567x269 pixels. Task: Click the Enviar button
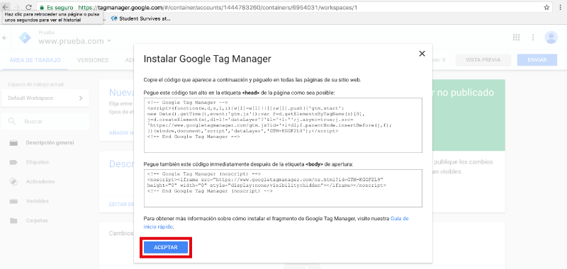pos(537,60)
